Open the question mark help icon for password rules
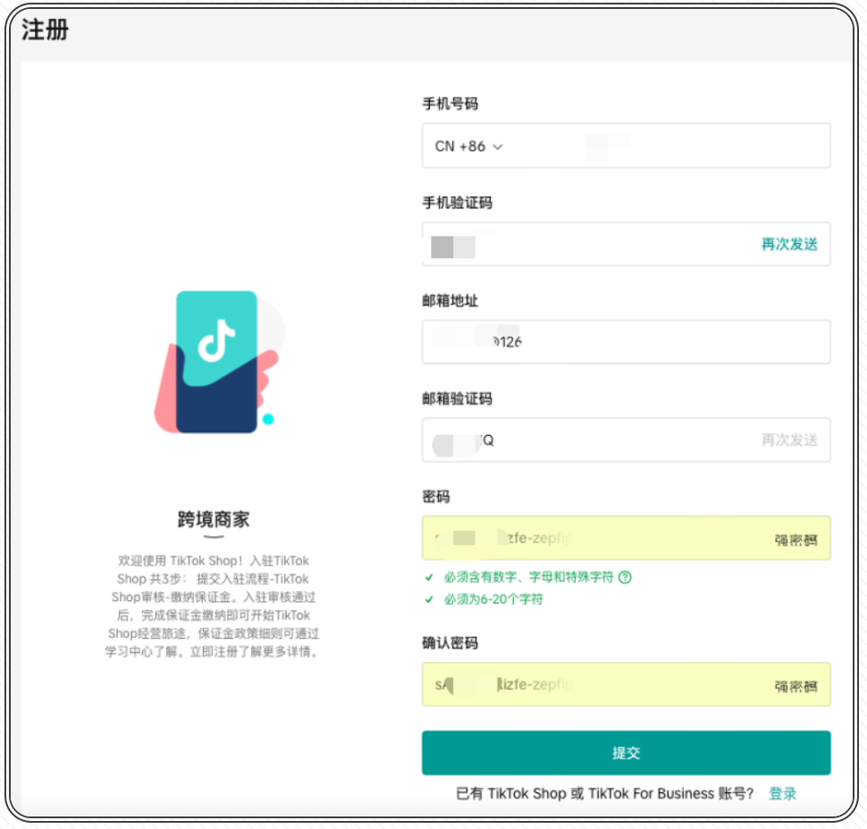 pos(625,577)
